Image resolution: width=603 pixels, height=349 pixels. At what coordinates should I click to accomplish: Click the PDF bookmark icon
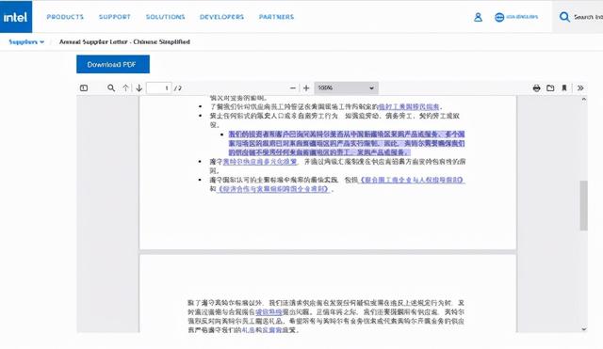(x=564, y=87)
